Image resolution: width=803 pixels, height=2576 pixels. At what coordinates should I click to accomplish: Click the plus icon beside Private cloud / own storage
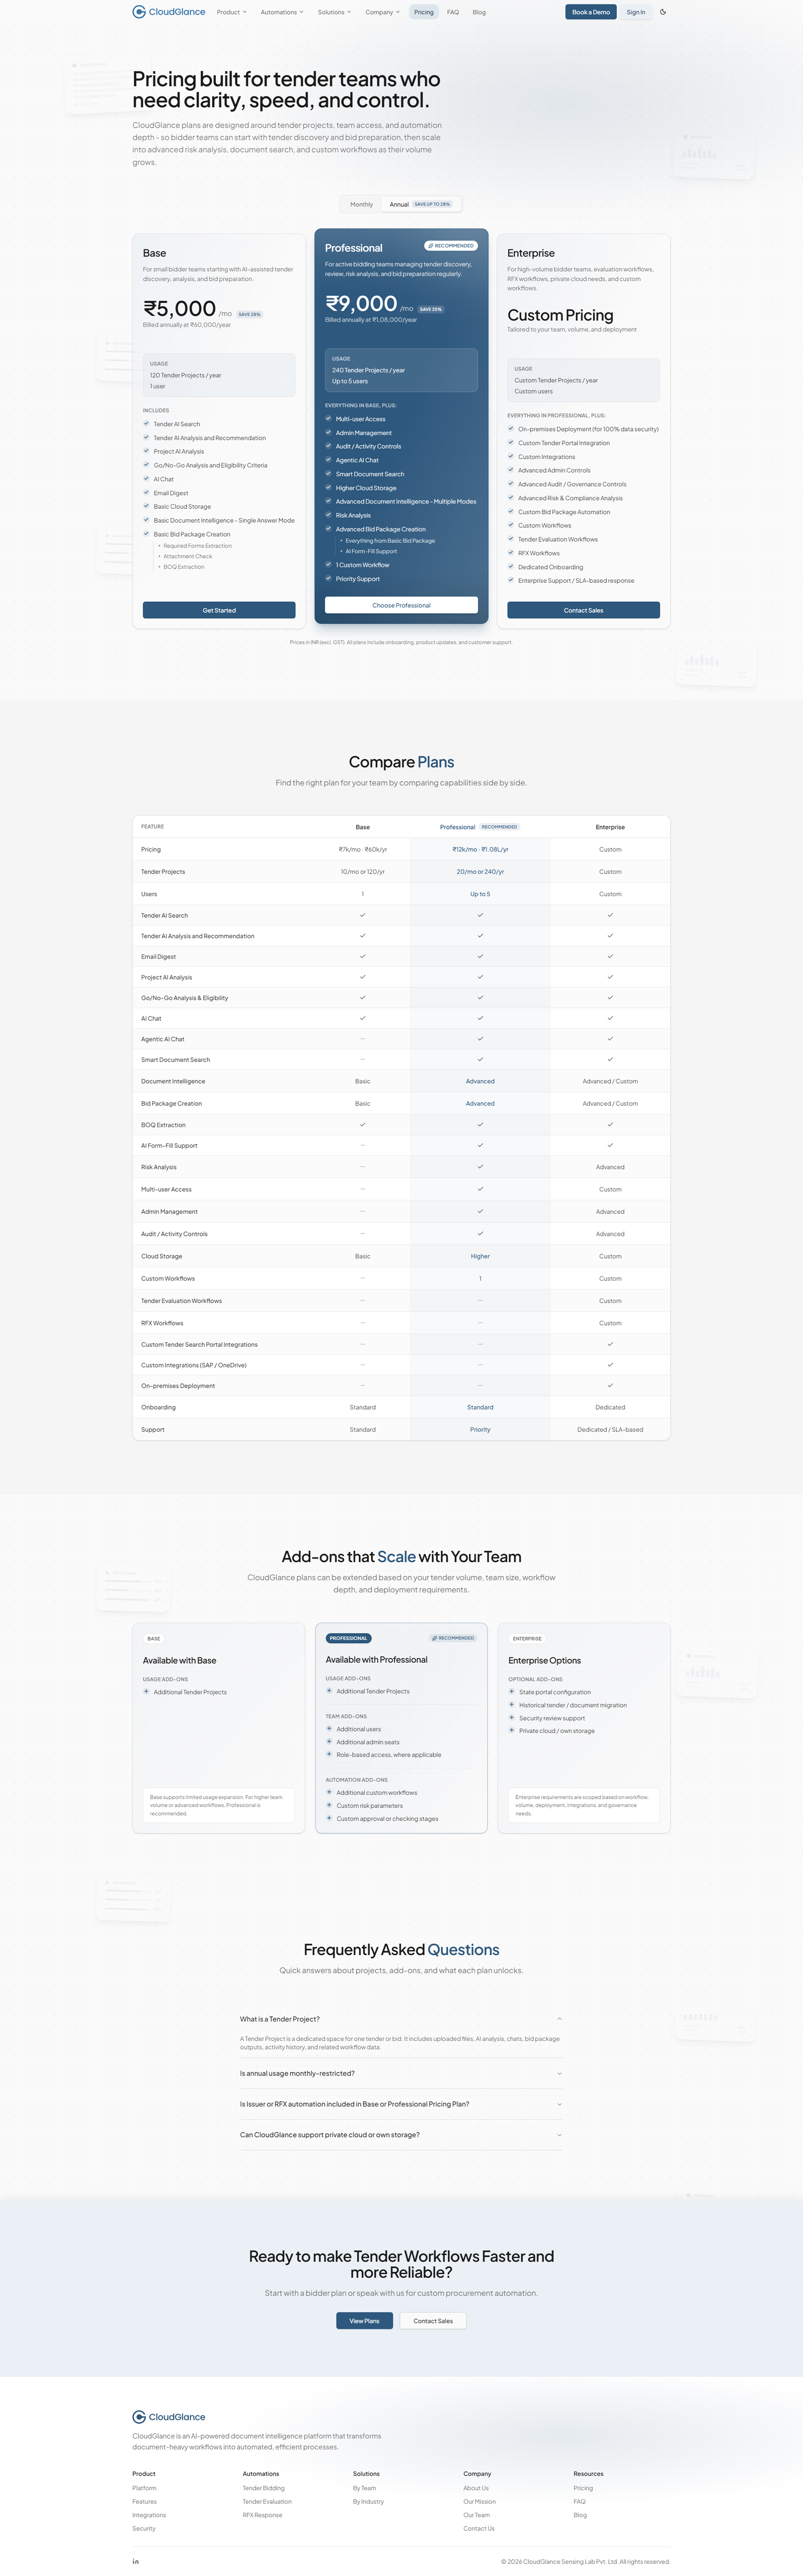coord(511,1730)
